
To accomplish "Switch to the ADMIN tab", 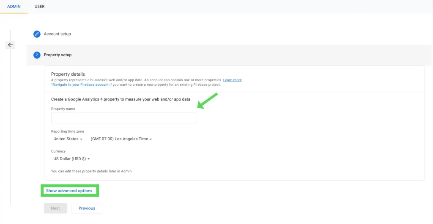I will pyautogui.click(x=14, y=6).
